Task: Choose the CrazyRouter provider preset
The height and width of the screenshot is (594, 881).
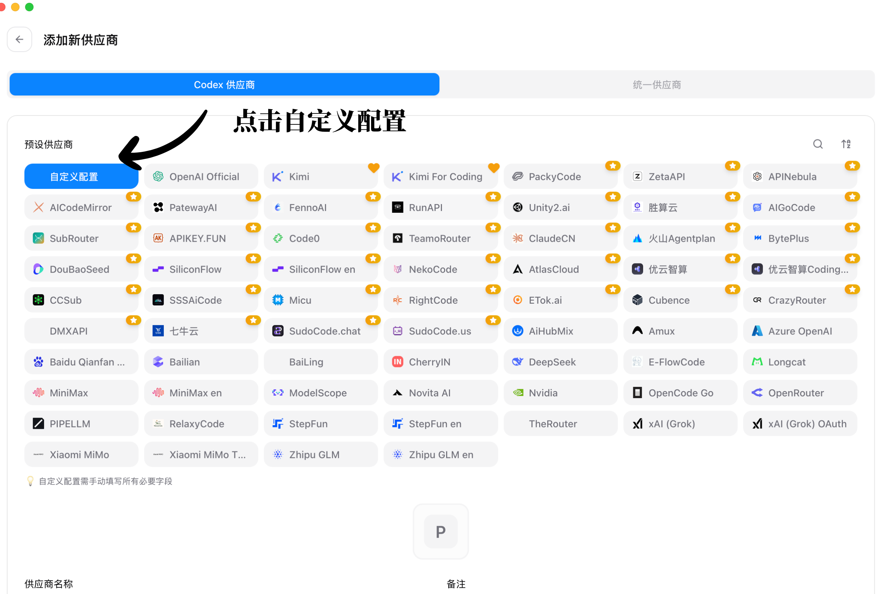Action: (x=800, y=300)
